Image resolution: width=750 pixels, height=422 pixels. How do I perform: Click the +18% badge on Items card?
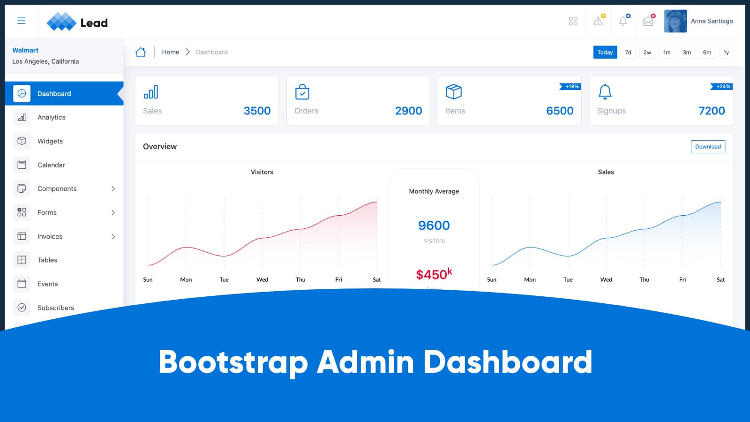point(570,86)
